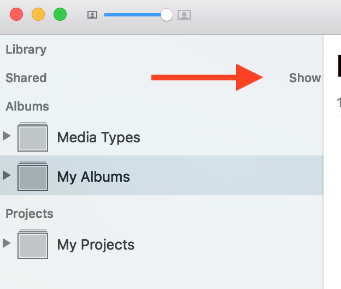Select the Library sidebar heading
The image size is (341, 289).
[26, 49]
